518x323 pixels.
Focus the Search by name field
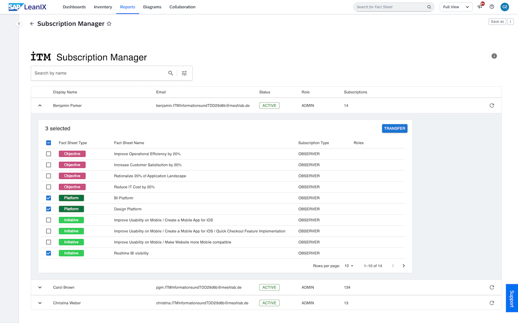(x=99, y=73)
